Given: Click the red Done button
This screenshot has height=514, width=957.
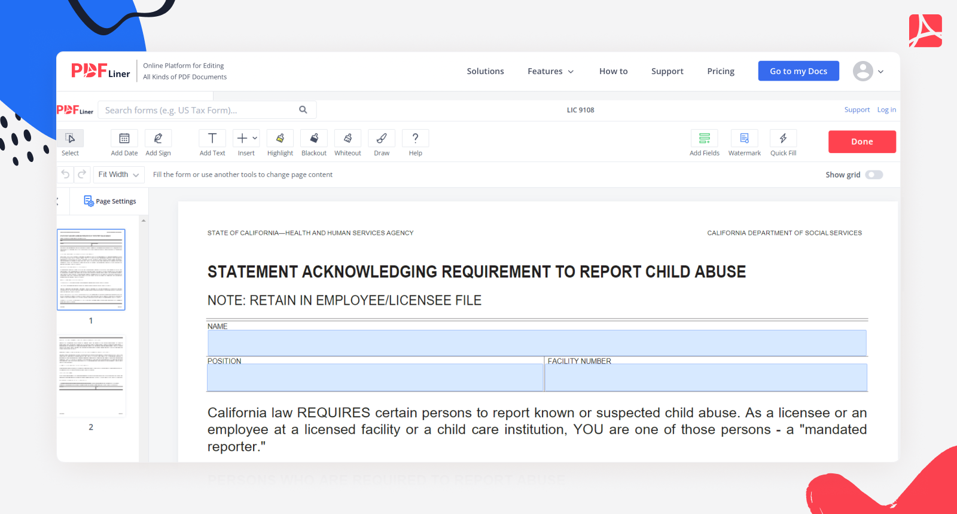Looking at the screenshot, I should click(862, 142).
